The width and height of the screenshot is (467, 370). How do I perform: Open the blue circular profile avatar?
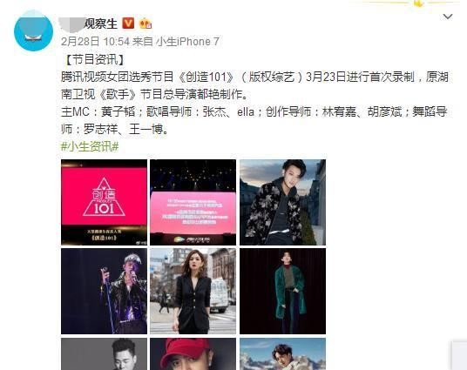click(x=33, y=31)
